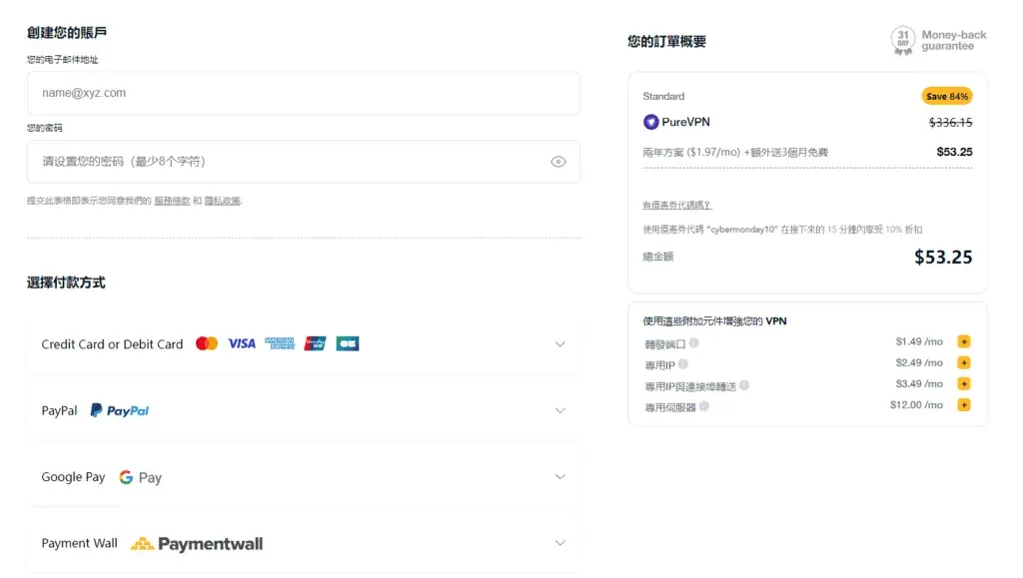The width and height of the screenshot is (1023, 578).
Task: Expand the Google Pay payment option
Action: pyautogui.click(x=304, y=477)
